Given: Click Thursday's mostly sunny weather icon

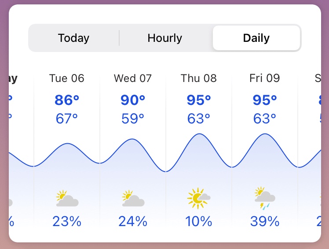Looking at the screenshot, I should pos(199,198).
